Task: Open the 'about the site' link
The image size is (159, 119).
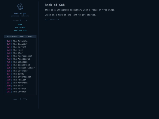Action: (x=20, y=31)
